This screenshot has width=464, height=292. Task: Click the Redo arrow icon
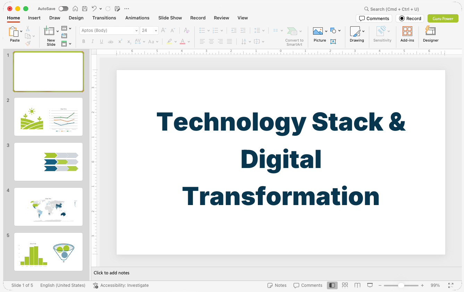click(x=108, y=9)
